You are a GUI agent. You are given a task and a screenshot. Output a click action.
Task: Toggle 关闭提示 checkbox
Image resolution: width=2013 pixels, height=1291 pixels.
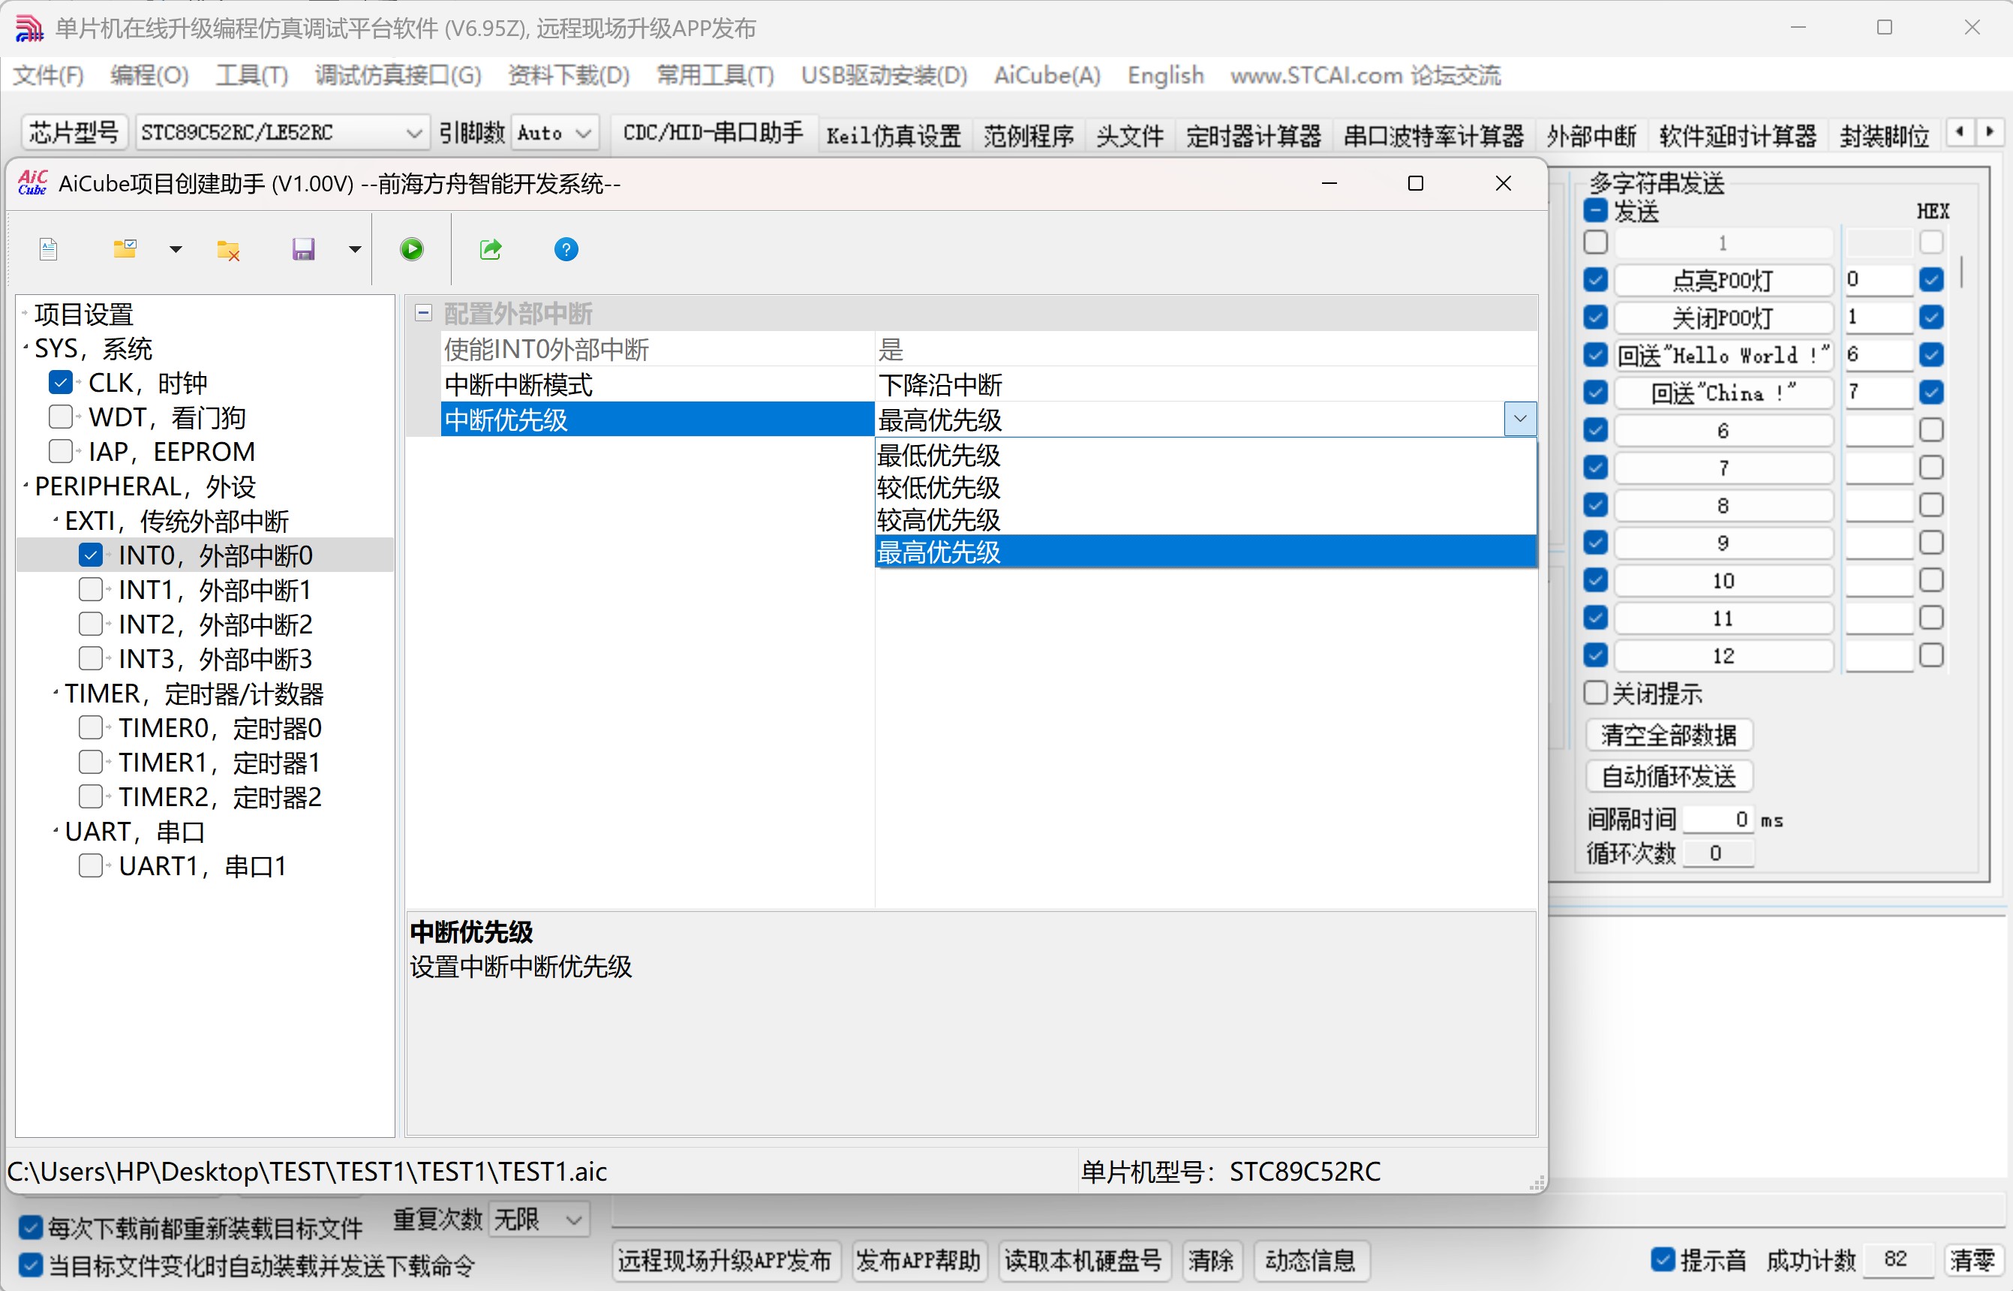[x=1595, y=693]
